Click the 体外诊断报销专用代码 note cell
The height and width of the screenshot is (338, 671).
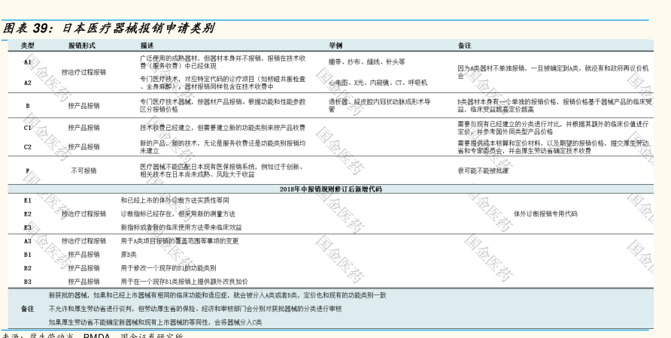coord(545,213)
